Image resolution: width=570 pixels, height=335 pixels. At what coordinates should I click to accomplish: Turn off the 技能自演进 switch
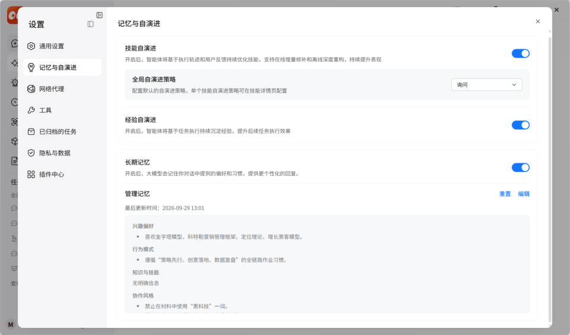point(521,53)
